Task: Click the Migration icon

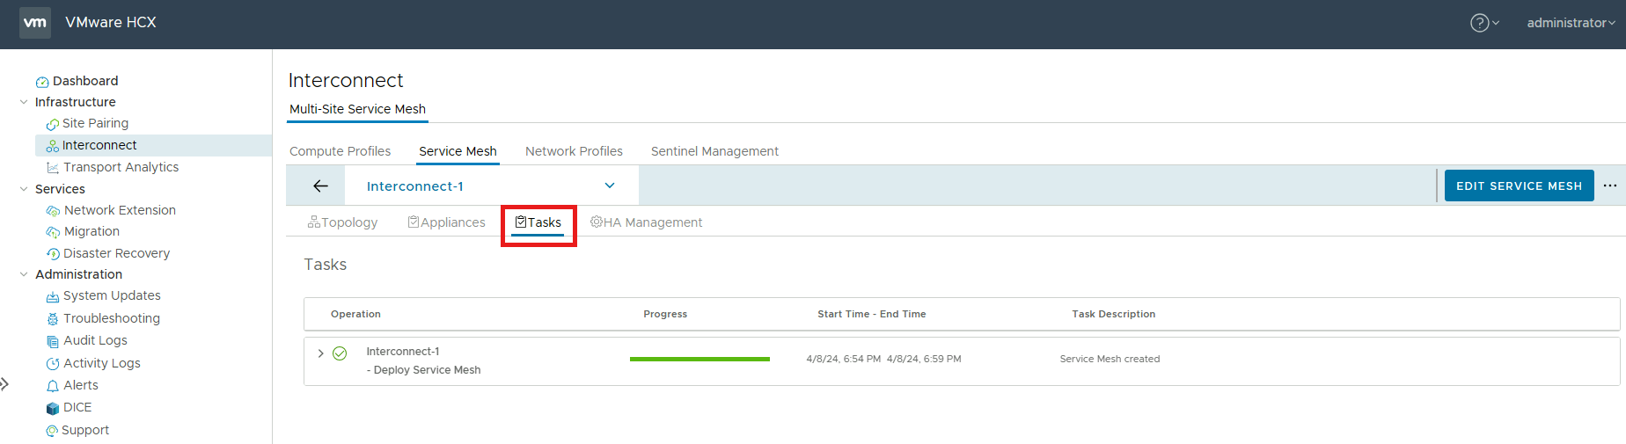Action: 53,232
